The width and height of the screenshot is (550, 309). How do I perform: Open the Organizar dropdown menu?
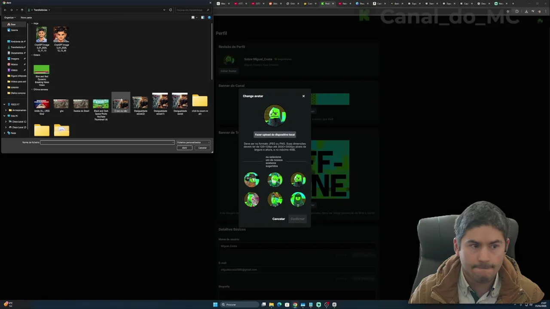[x=9, y=18]
